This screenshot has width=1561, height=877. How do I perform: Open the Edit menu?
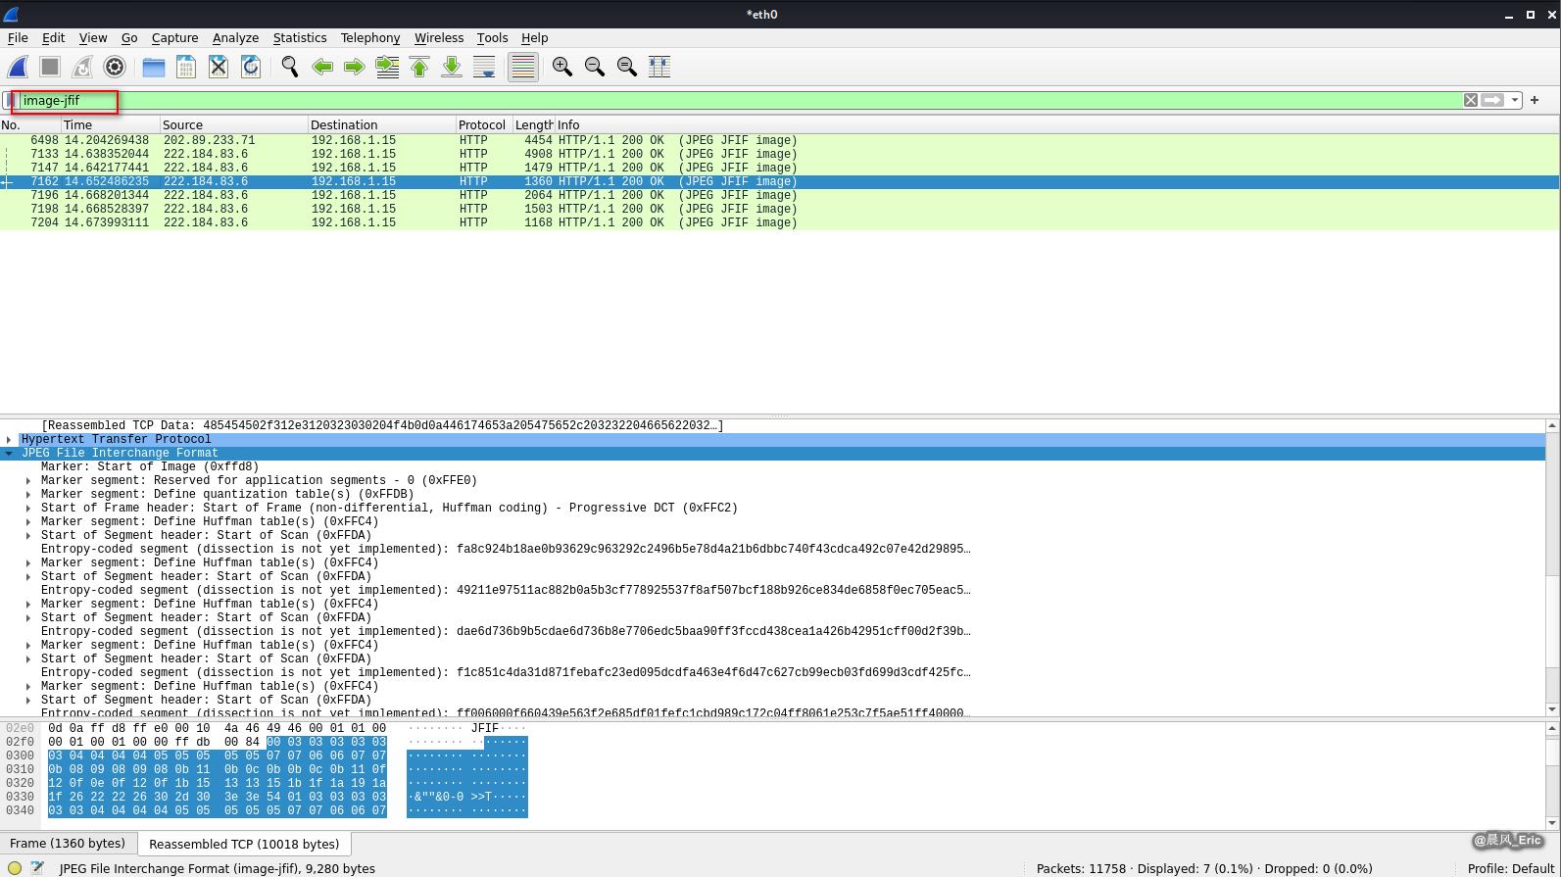(53, 37)
